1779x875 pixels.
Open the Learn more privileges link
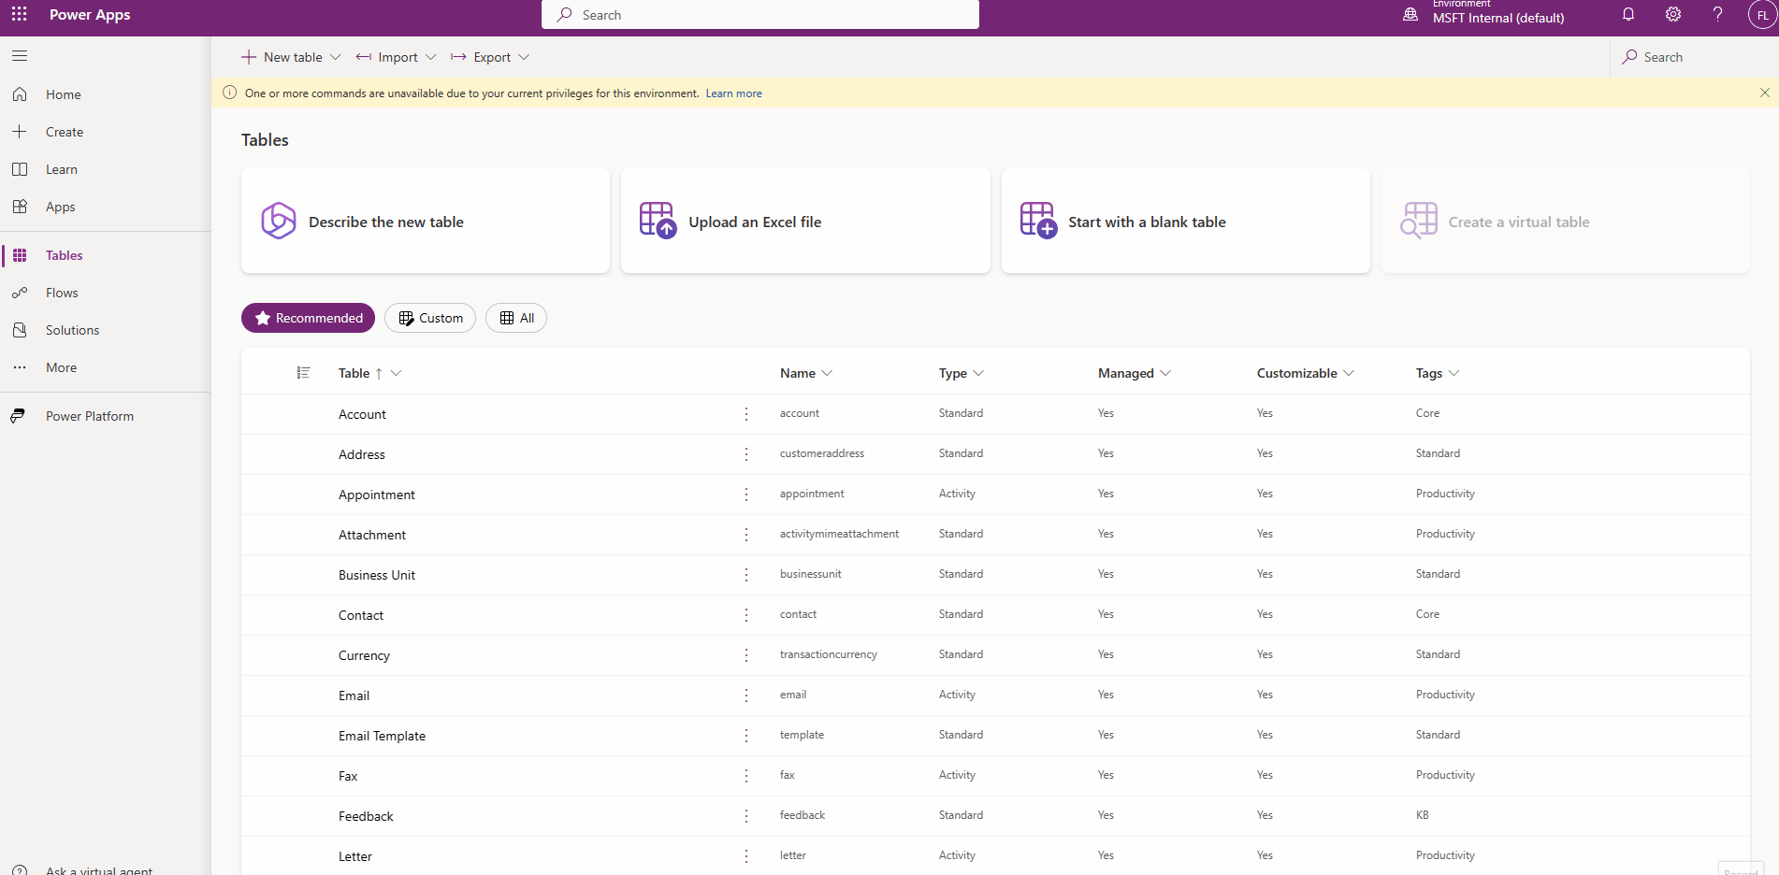(x=733, y=93)
